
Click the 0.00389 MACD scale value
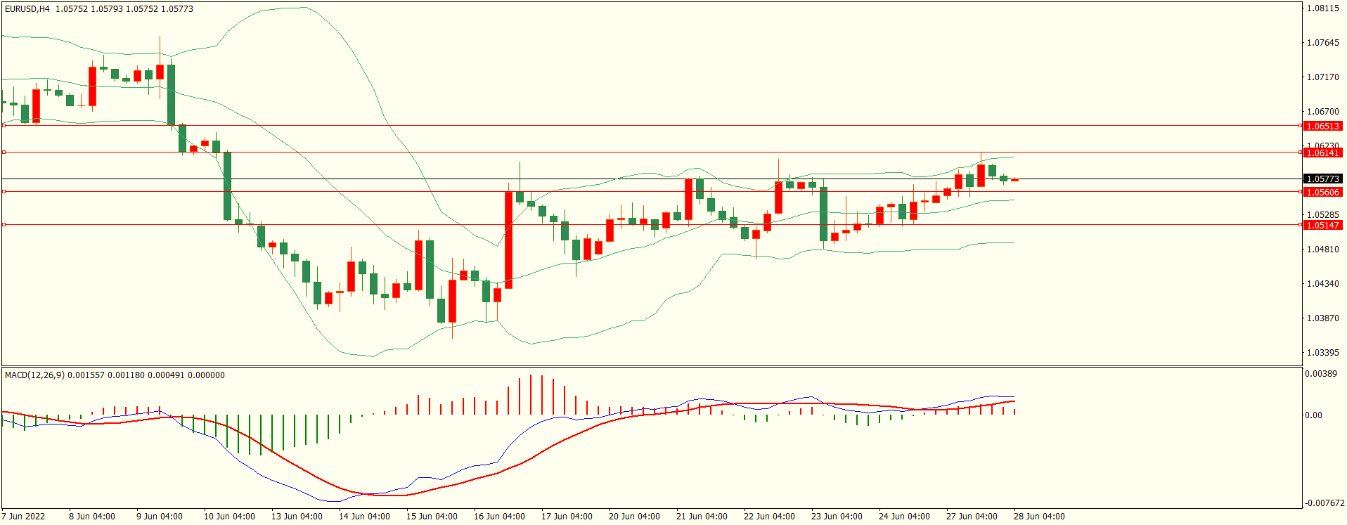click(1320, 374)
